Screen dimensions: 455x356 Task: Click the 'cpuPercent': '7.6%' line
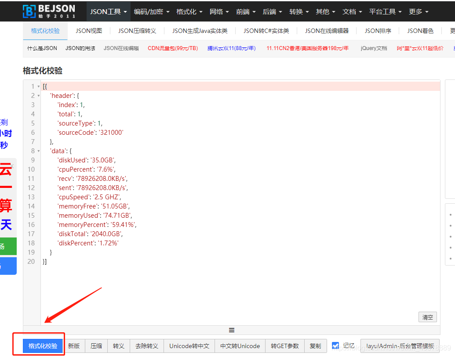click(x=87, y=169)
